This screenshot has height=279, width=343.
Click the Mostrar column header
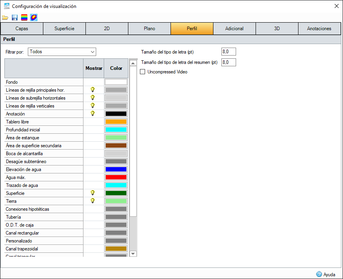(94, 68)
